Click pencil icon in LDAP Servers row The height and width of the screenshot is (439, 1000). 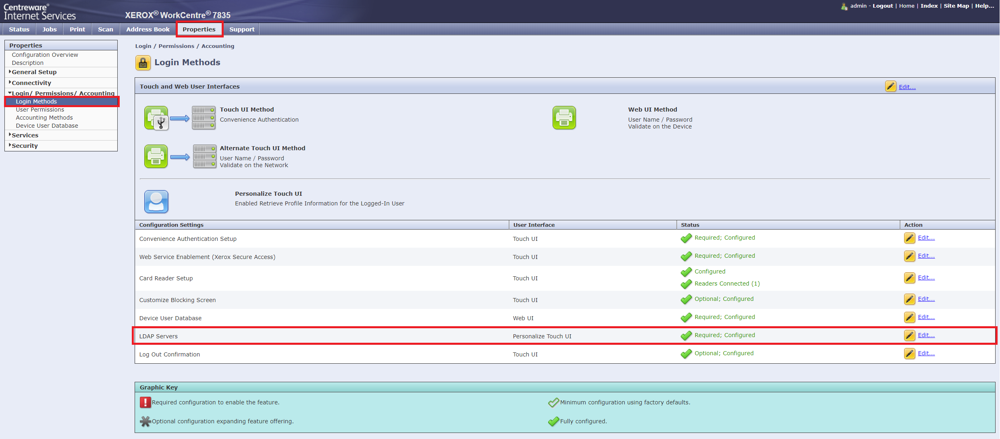tap(909, 335)
